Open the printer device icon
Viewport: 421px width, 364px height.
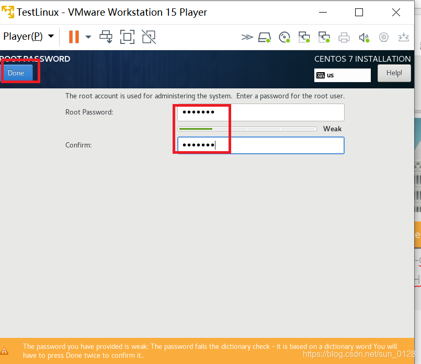pos(344,37)
